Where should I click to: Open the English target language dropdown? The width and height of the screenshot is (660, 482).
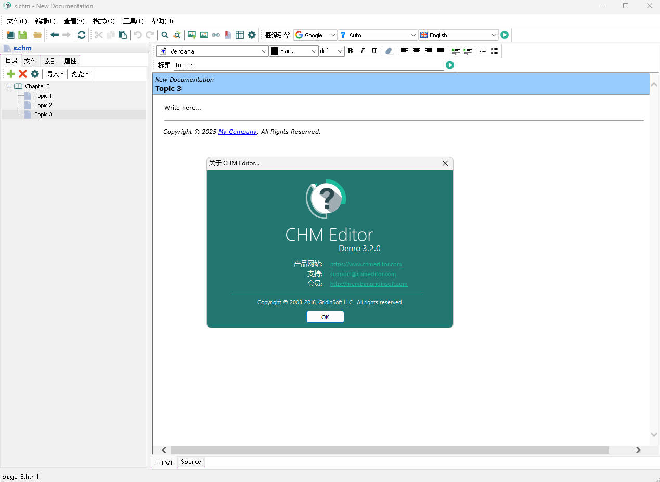[x=459, y=35]
